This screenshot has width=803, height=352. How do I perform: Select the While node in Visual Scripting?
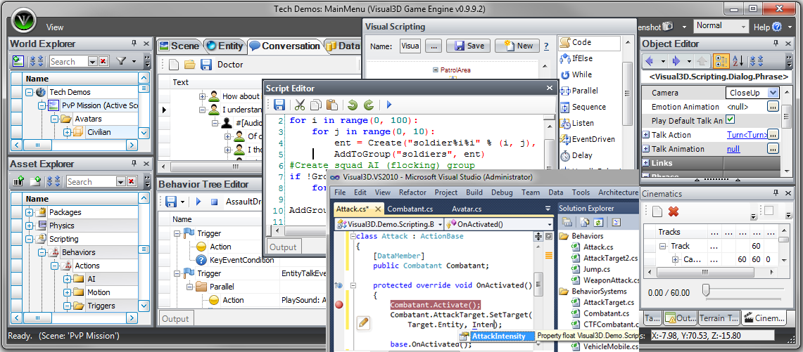[581, 74]
